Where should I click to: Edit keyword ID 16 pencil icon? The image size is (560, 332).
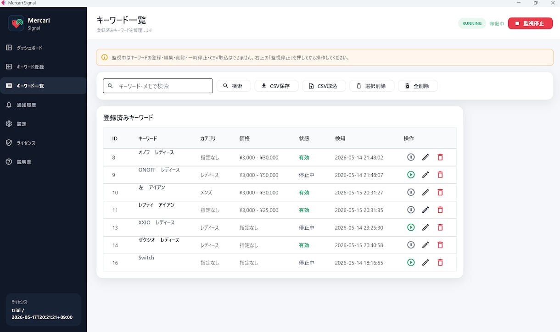426,263
